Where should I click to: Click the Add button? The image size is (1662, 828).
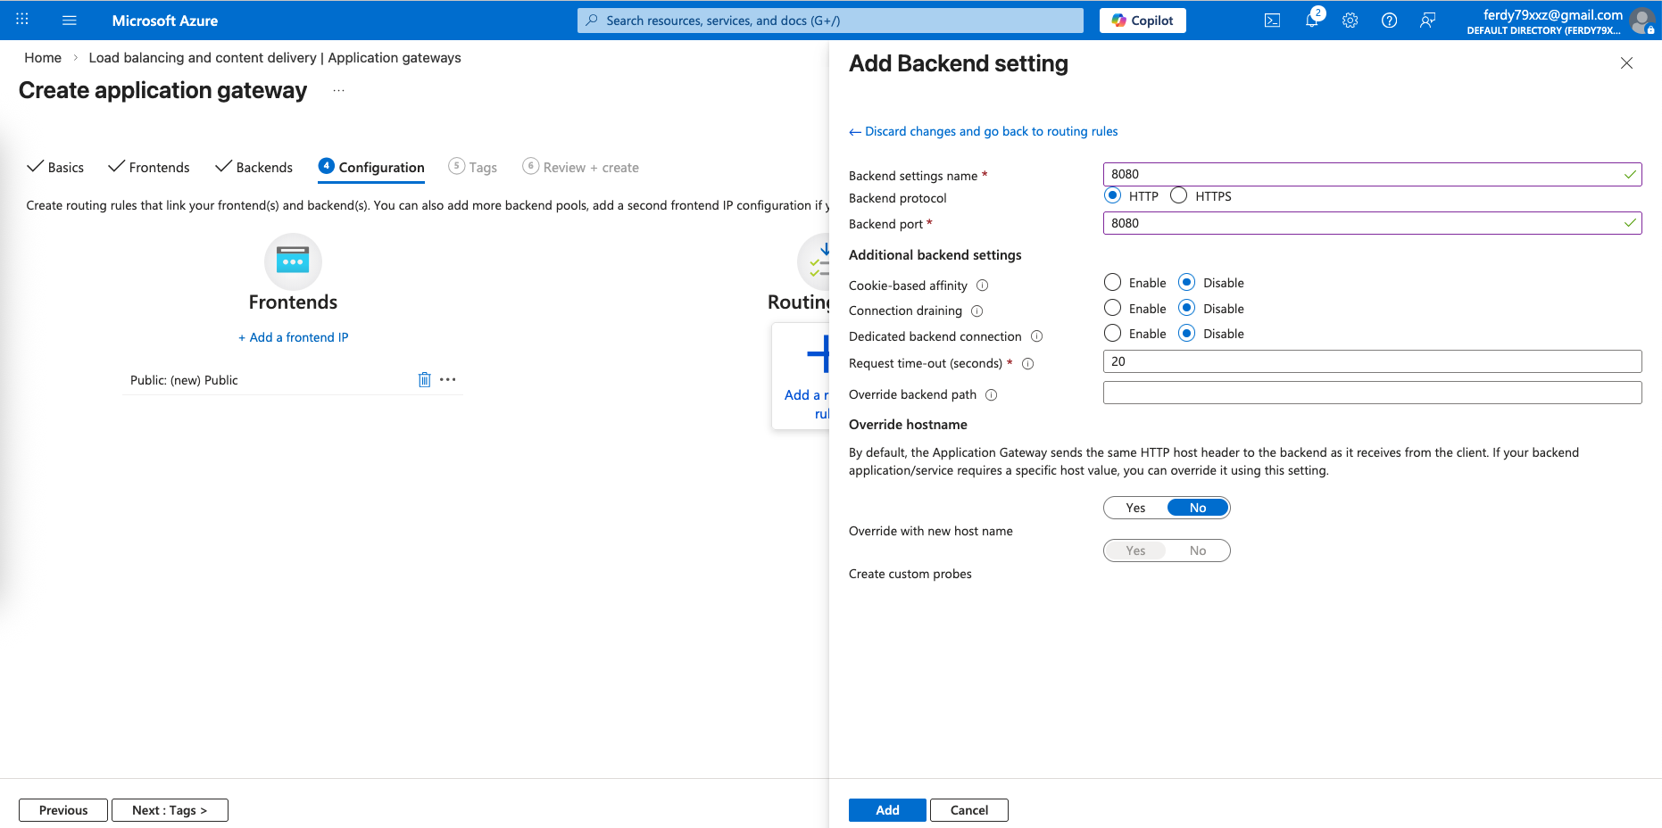tap(886, 810)
